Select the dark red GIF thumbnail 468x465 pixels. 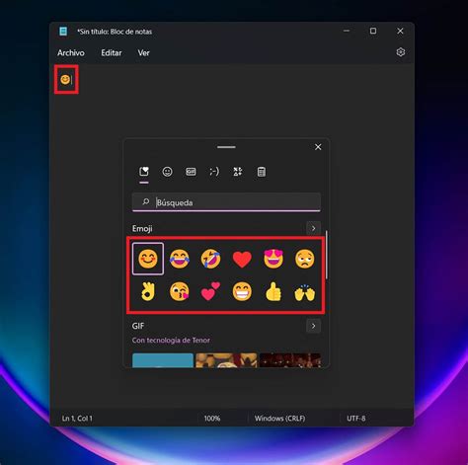point(290,360)
